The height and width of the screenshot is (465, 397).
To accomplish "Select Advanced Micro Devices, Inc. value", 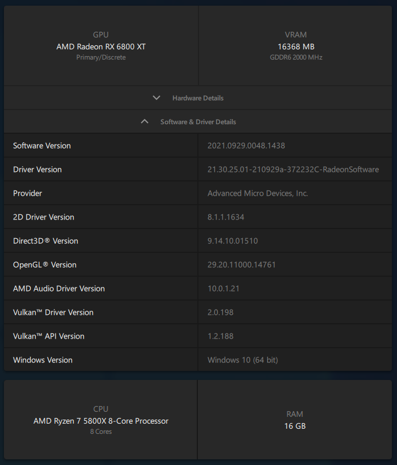I will click(x=257, y=193).
